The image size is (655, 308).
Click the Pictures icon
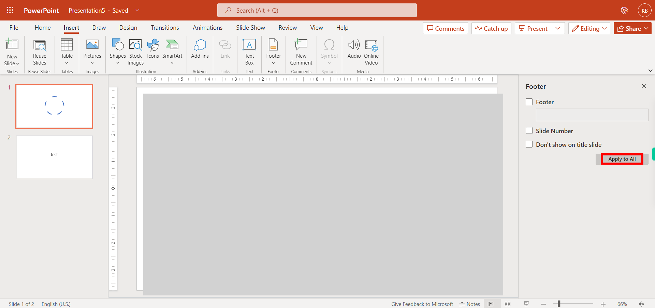[92, 45]
